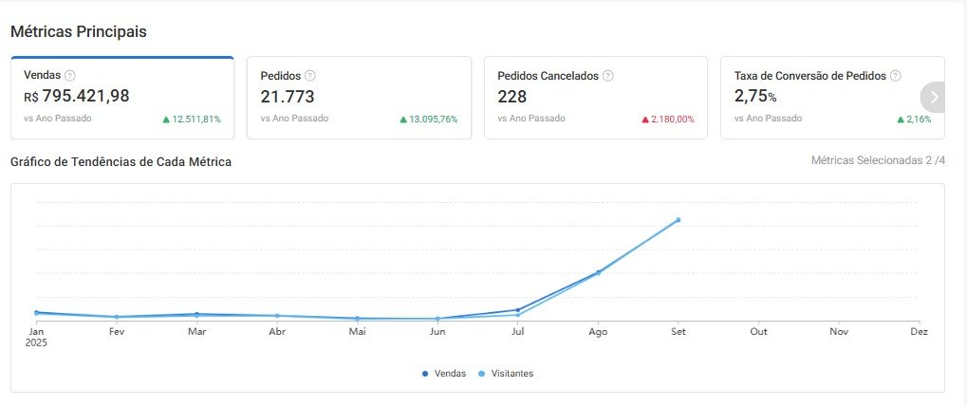Select the Pedidos metric card
The width and height of the screenshot is (967, 406).
pyautogui.click(x=359, y=98)
